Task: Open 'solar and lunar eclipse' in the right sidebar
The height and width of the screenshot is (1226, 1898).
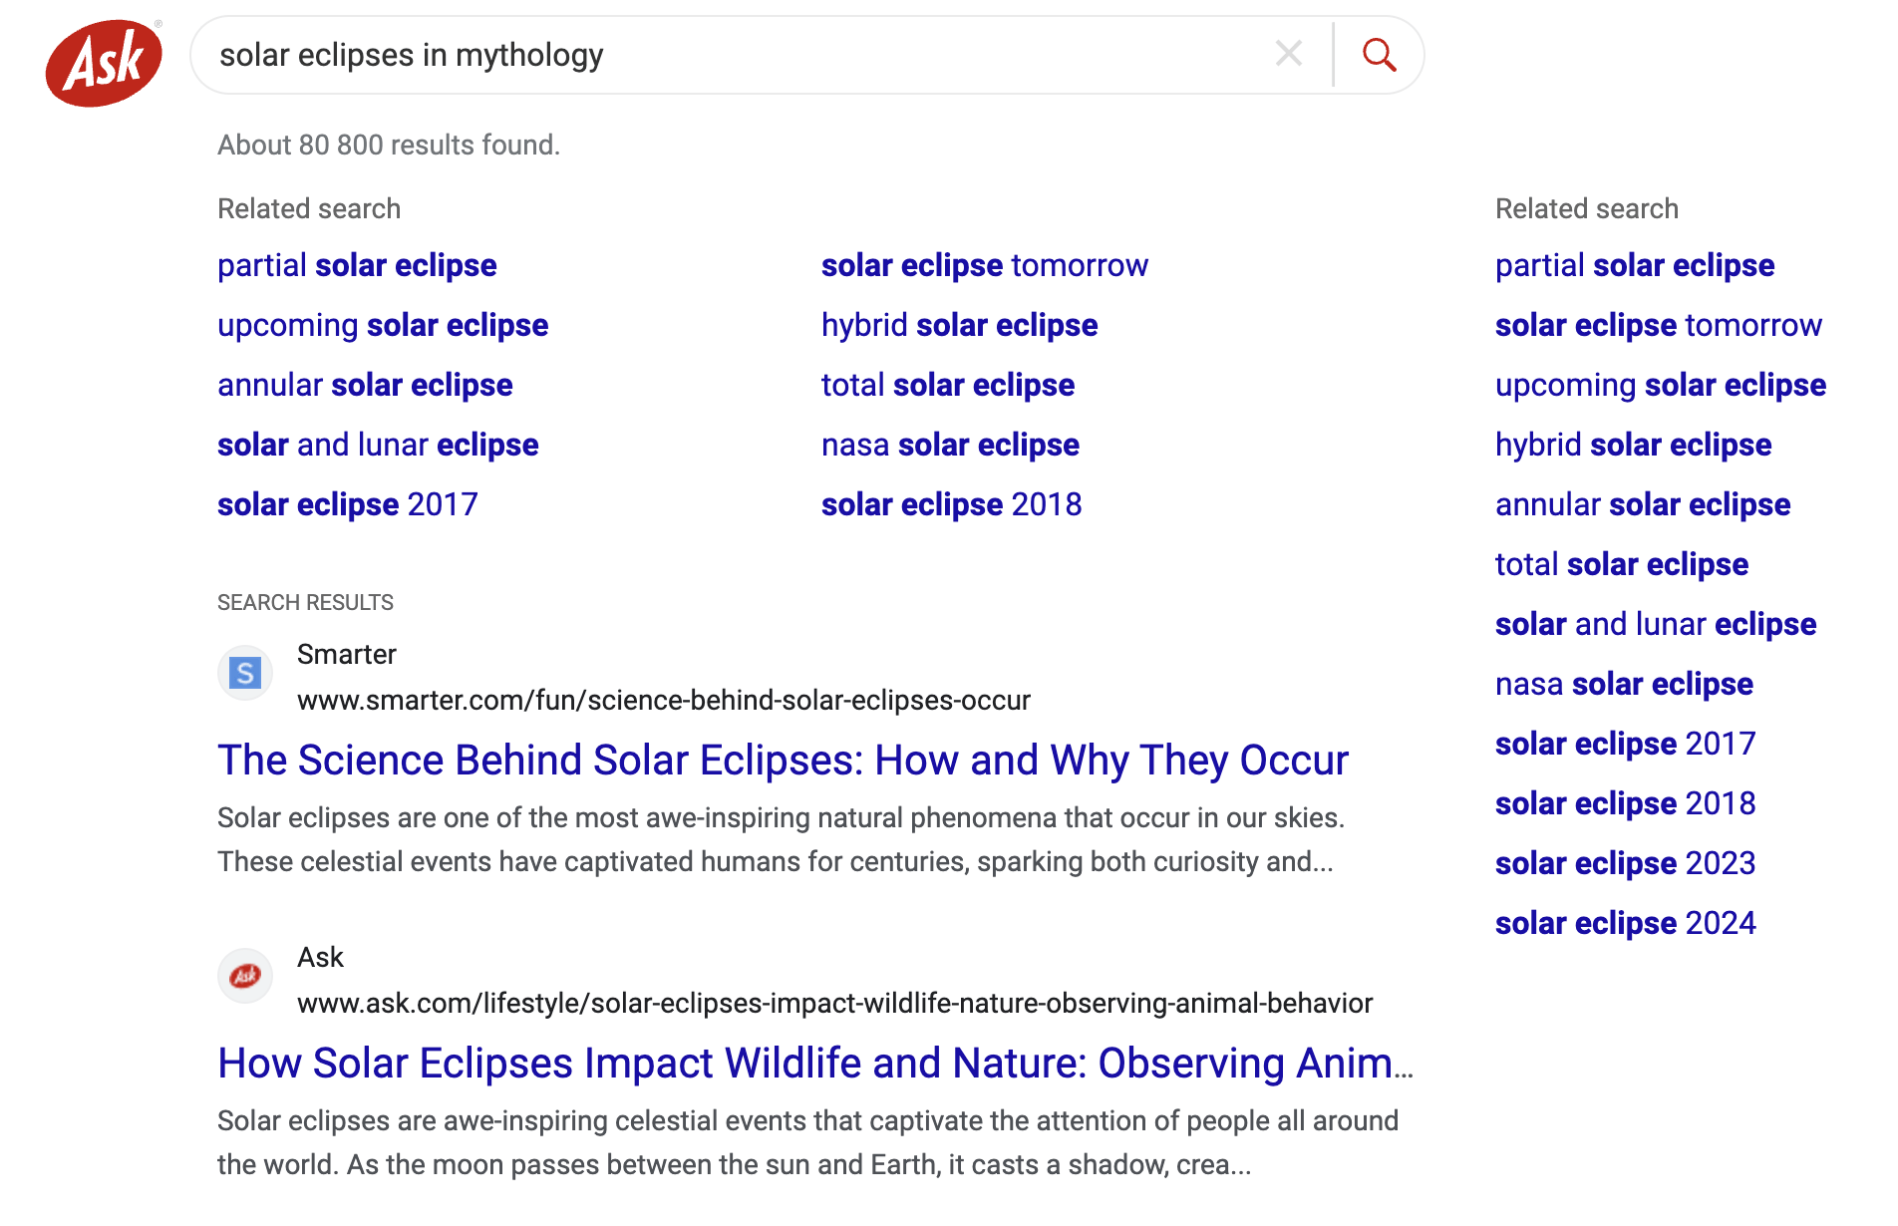Action: pyautogui.click(x=1656, y=625)
